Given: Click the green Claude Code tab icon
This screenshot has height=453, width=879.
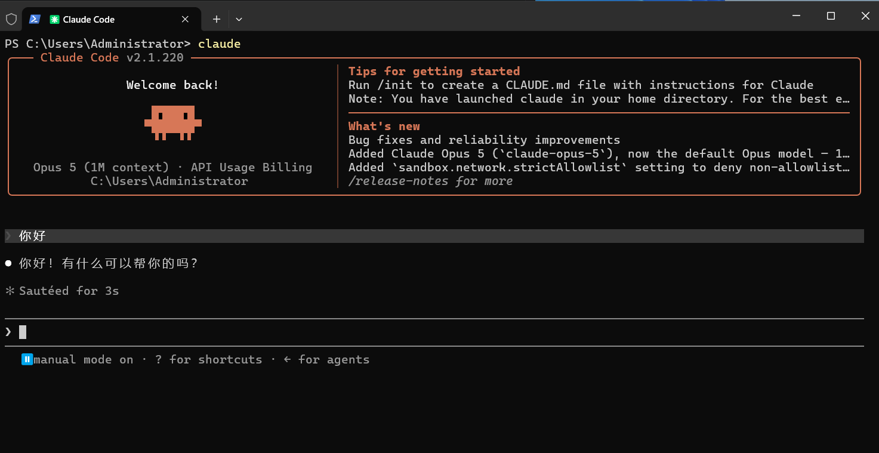Looking at the screenshot, I should point(54,19).
